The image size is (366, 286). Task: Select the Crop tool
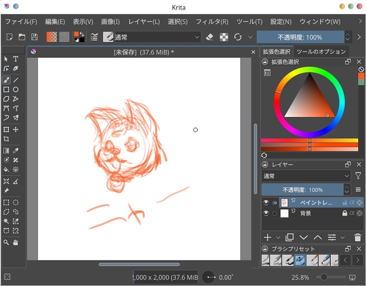pyautogui.click(x=6, y=139)
